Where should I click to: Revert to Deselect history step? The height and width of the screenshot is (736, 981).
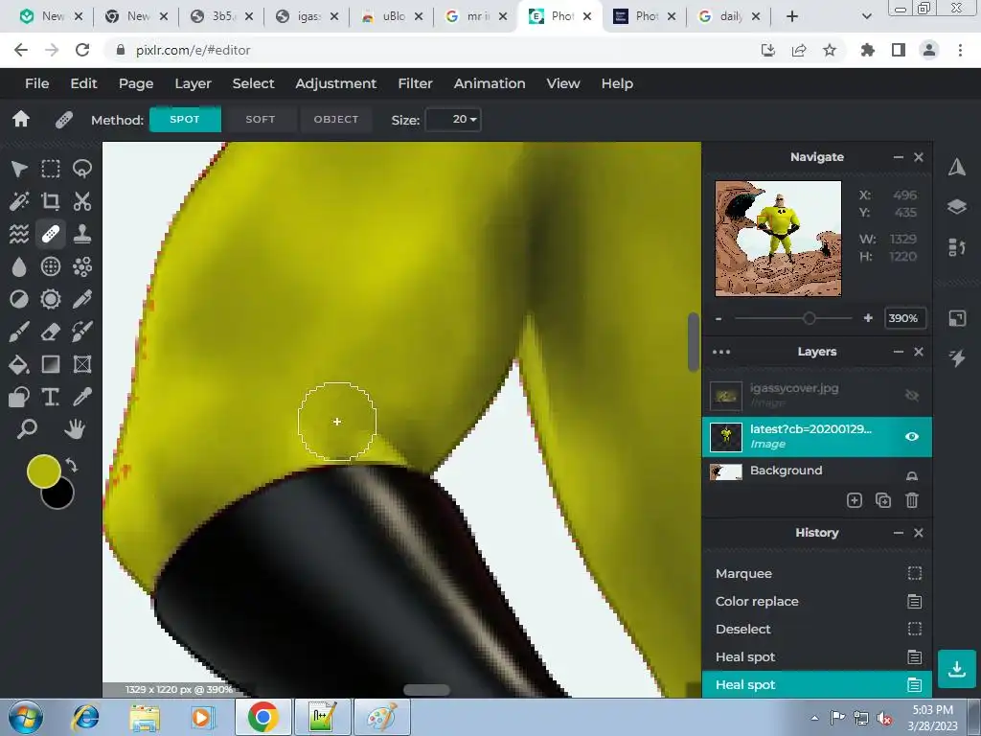(817, 629)
